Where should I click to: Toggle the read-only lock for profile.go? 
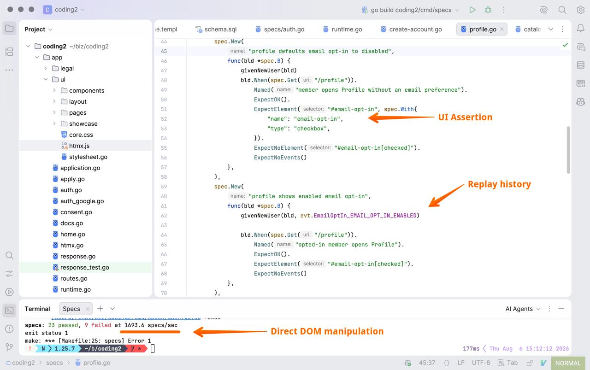click(x=530, y=363)
